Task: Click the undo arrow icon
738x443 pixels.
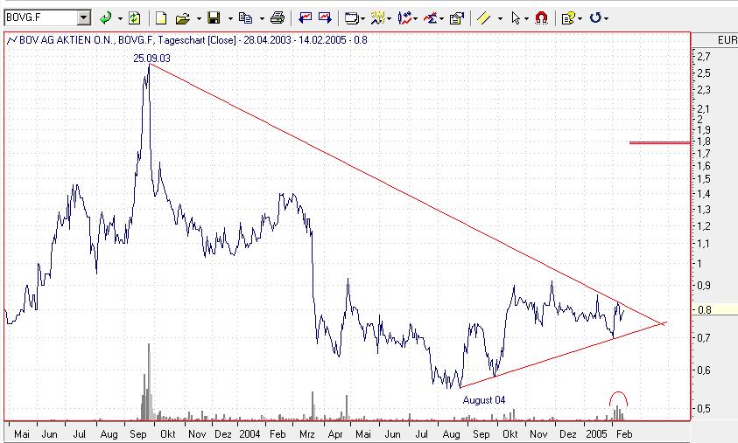Action: [595, 17]
